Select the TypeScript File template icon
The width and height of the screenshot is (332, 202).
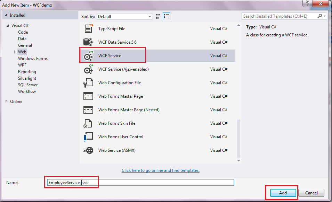pyautogui.click(x=89, y=28)
